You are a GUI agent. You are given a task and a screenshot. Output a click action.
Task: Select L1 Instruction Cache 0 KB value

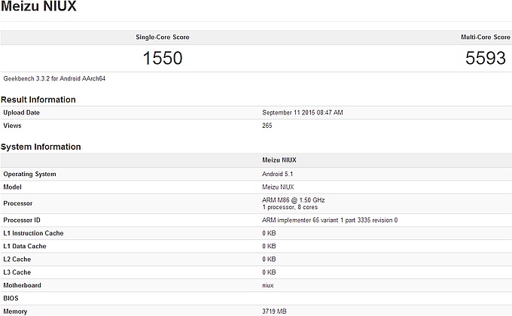tap(269, 233)
